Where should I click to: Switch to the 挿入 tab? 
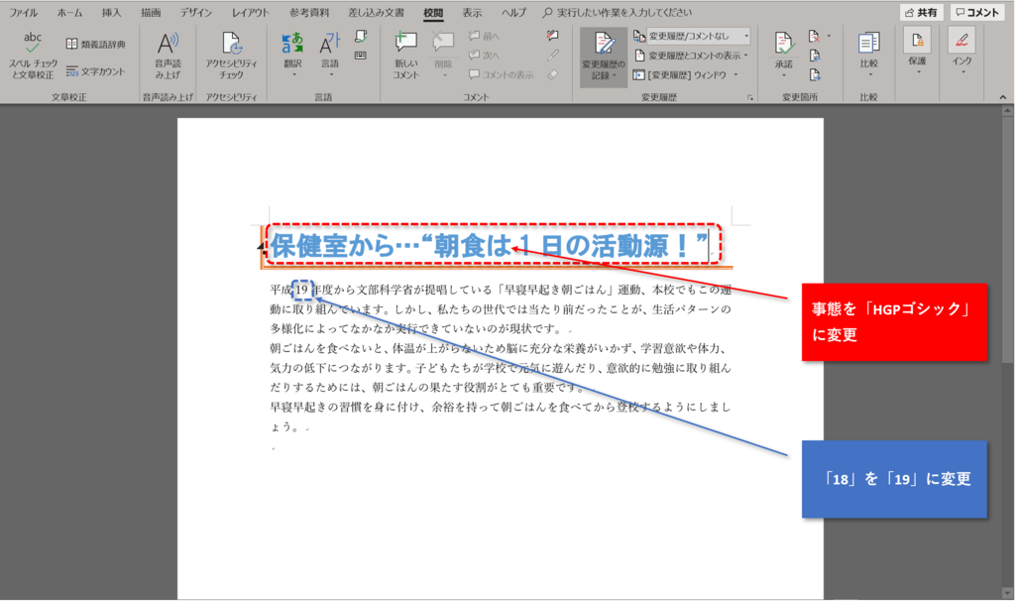[111, 12]
